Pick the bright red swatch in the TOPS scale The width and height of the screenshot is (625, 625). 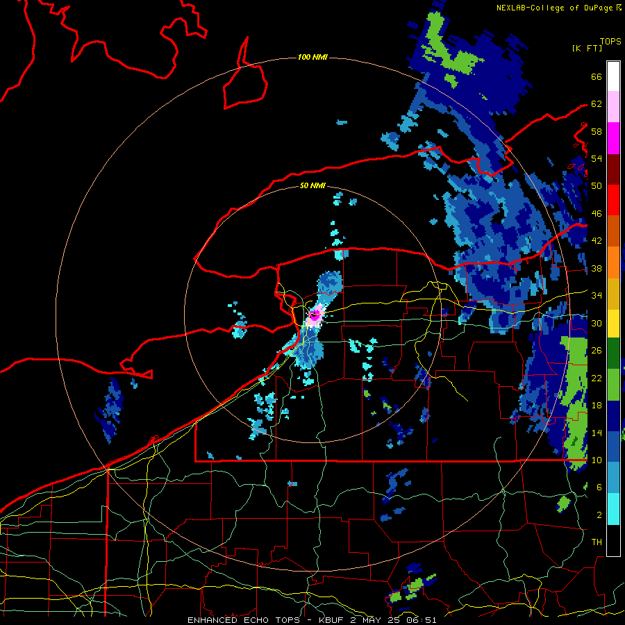point(613,200)
